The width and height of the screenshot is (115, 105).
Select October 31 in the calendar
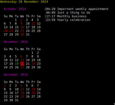click(28, 35)
